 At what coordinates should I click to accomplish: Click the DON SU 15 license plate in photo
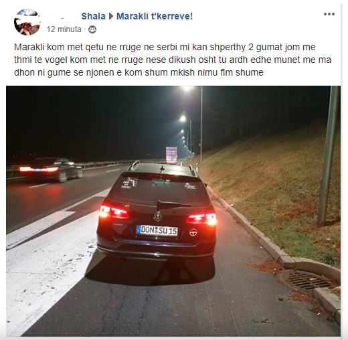(157, 230)
